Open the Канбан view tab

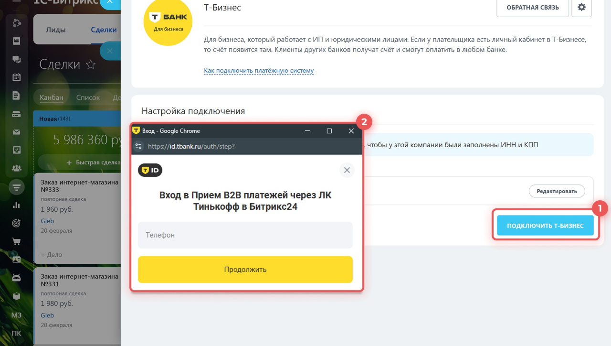(52, 97)
